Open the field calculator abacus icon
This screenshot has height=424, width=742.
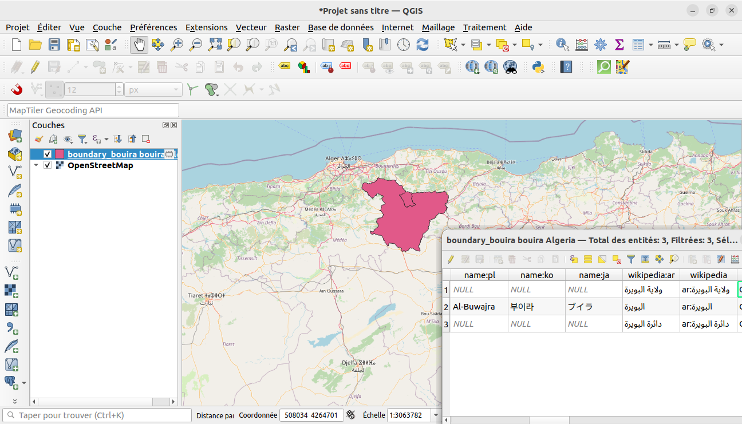(582, 45)
